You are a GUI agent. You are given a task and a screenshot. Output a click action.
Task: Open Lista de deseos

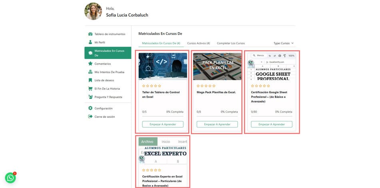pos(108,80)
